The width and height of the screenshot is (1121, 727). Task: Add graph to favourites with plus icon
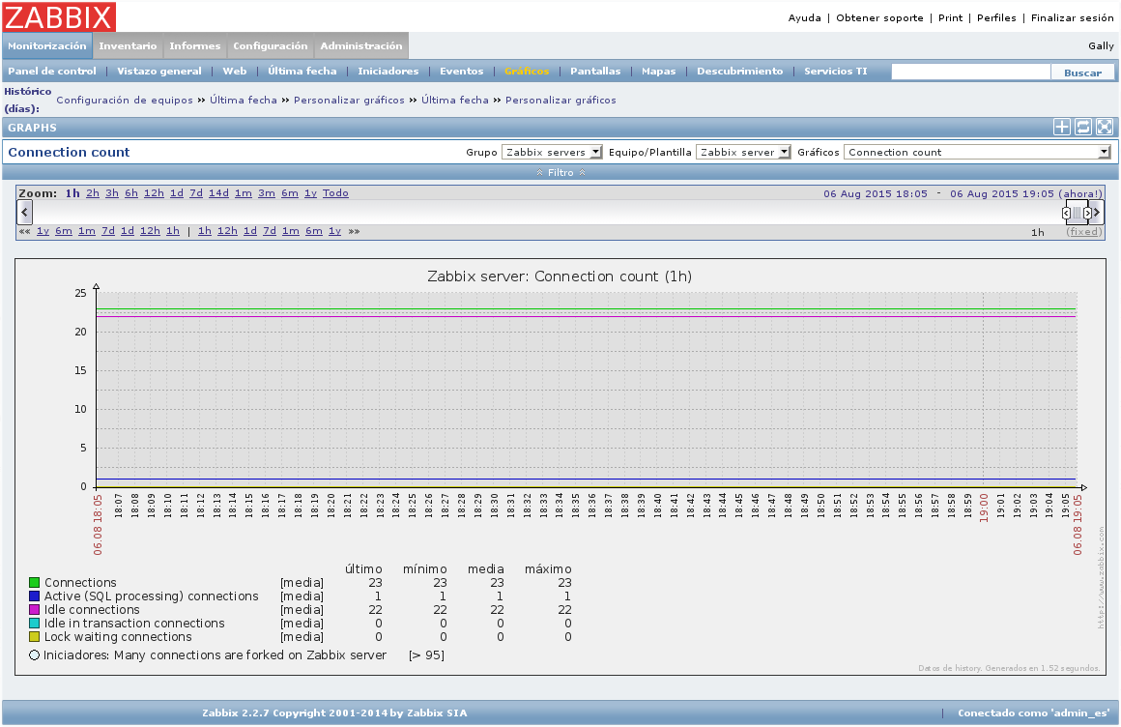1062,127
